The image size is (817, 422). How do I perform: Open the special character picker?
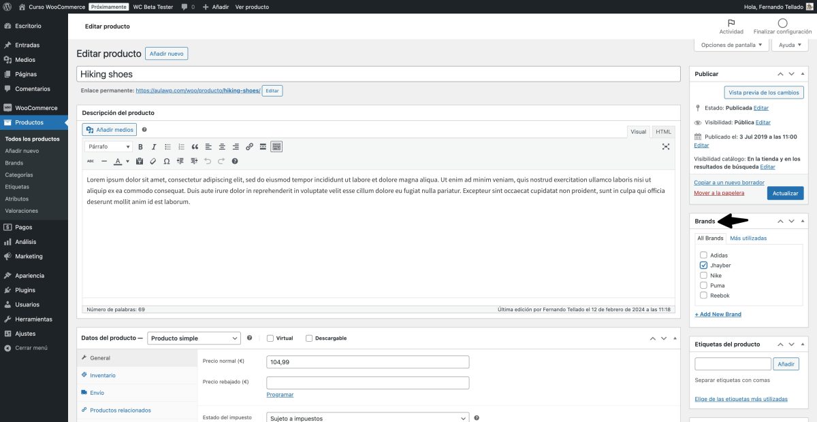click(x=167, y=160)
